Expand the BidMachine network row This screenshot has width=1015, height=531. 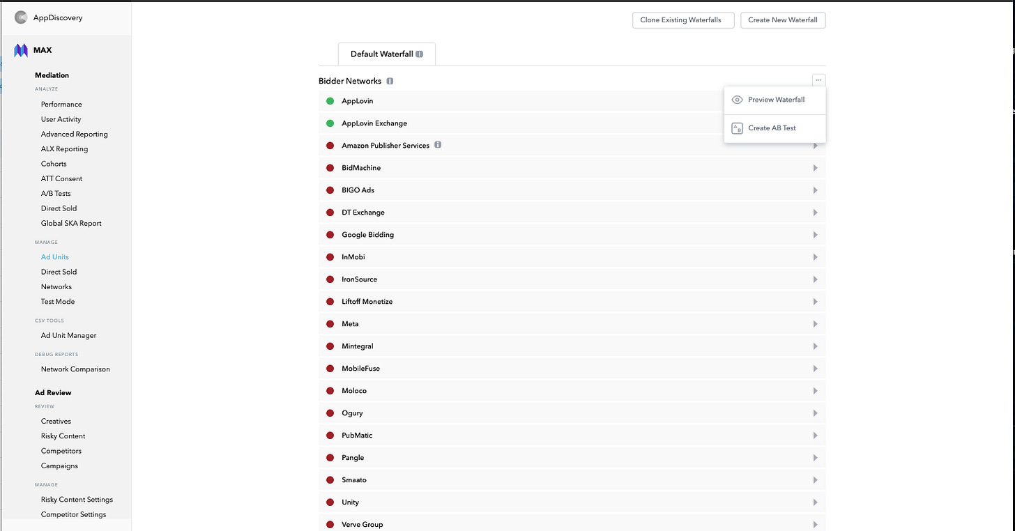[815, 167]
